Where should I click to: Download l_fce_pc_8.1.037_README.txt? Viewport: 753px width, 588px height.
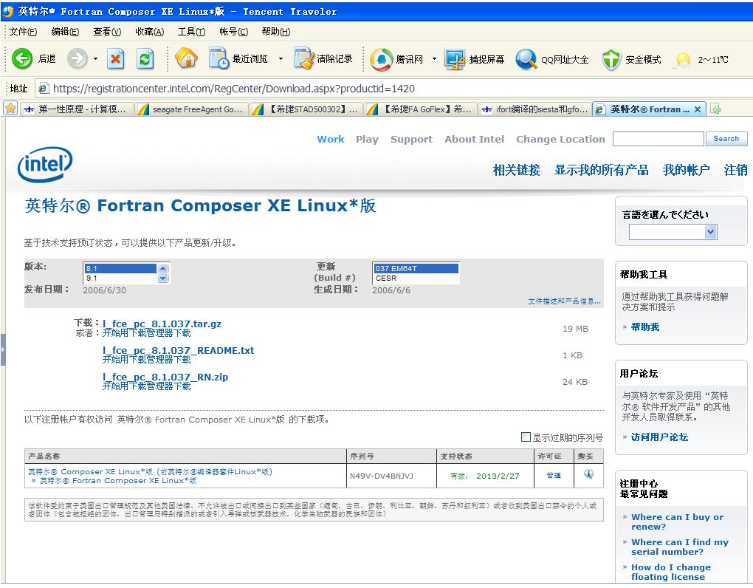[x=178, y=350]
